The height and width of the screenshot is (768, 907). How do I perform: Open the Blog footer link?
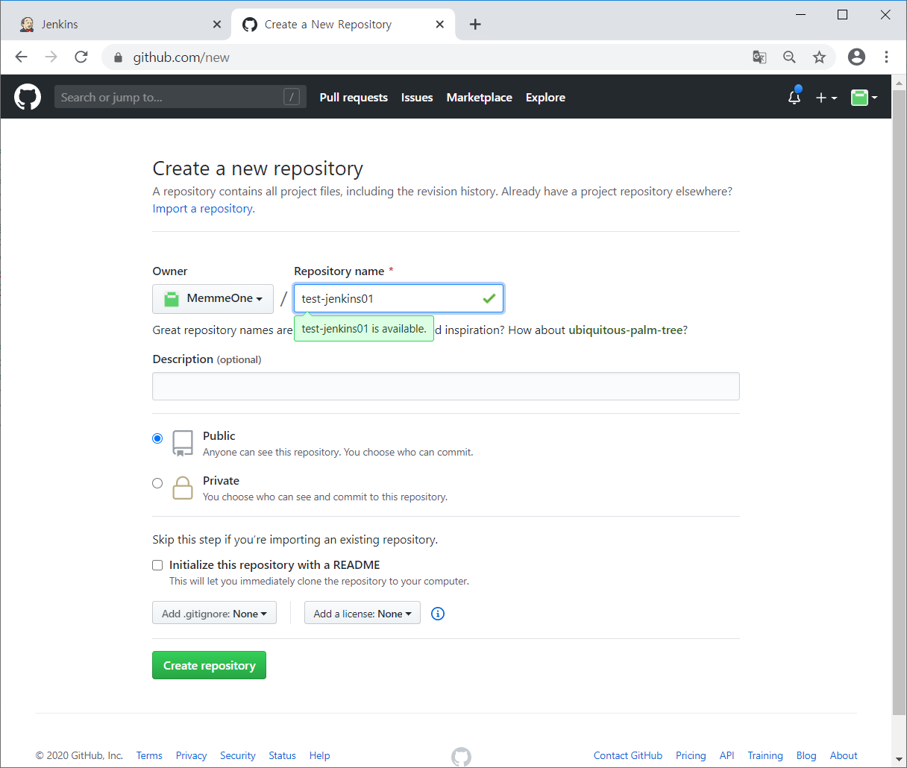806,755
